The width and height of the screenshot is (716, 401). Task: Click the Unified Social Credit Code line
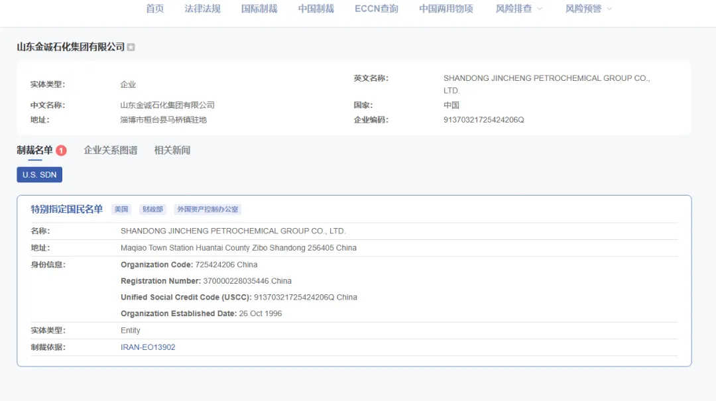coord(239,298)
